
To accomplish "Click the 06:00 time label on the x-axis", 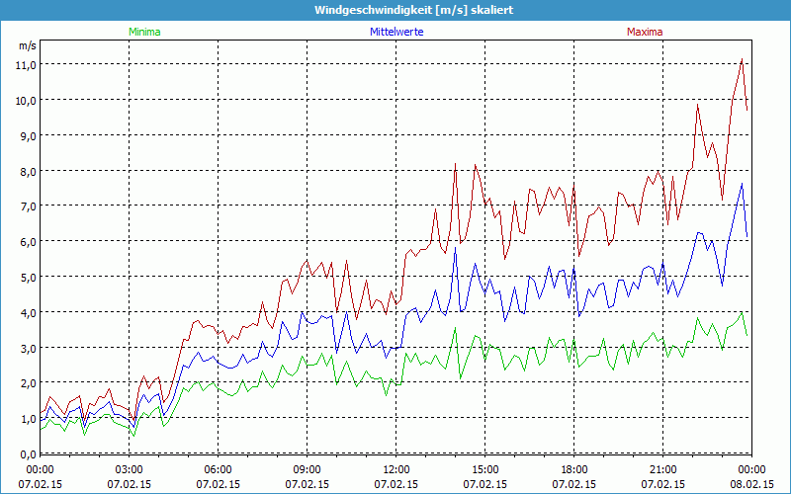I will [x=219, y=469].
